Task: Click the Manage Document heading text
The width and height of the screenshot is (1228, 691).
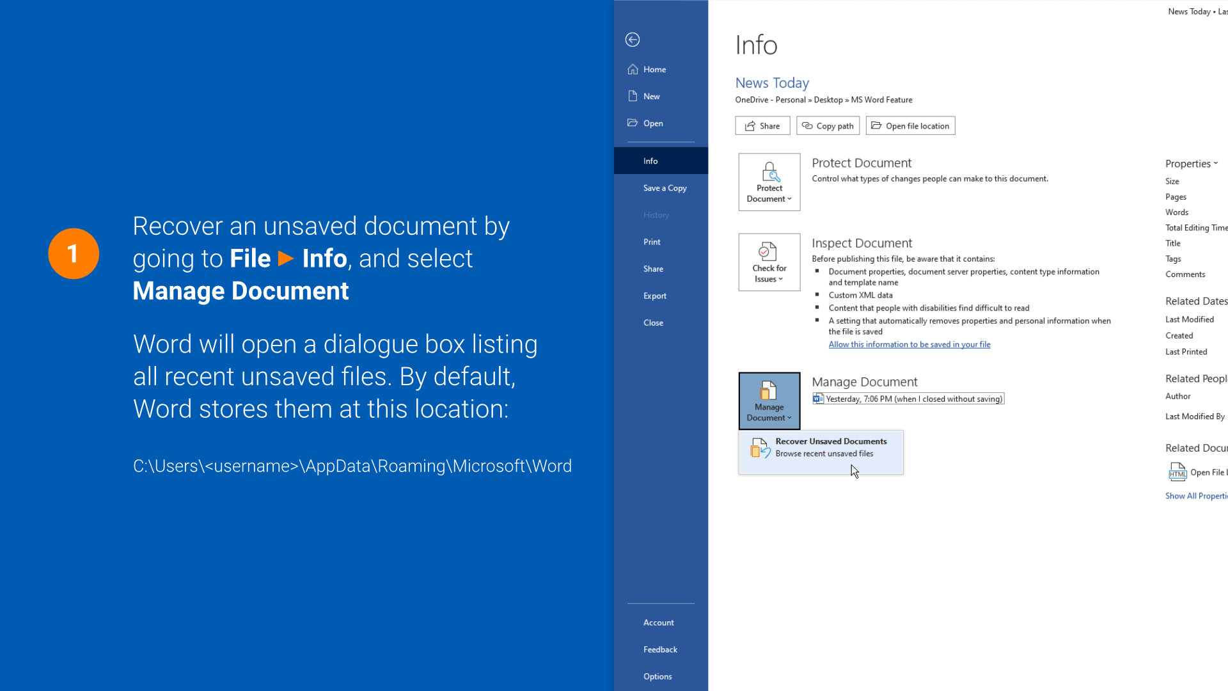Action: [x=865, y=381]
